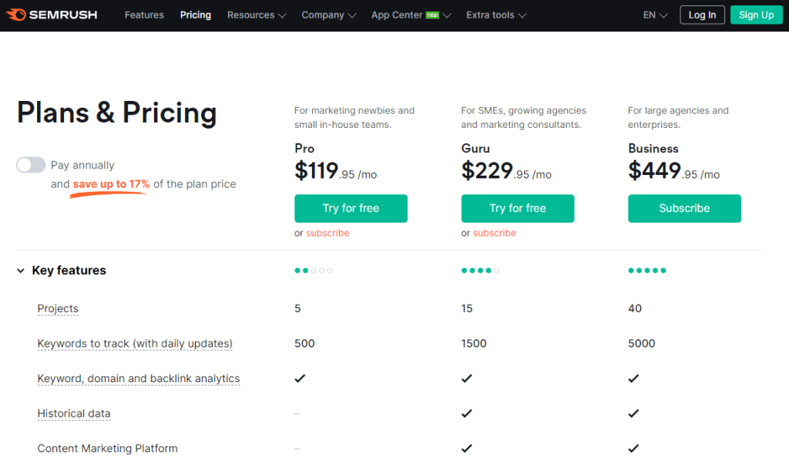Click the Business plan name
789x473 pixels.
pos(653,149)
